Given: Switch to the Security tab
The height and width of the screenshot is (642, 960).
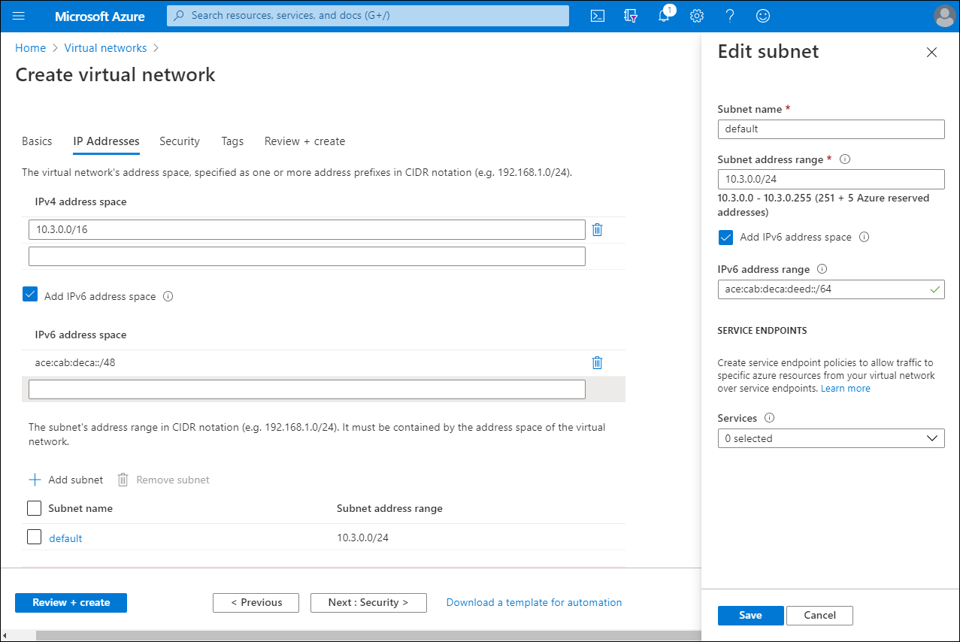Looking at the screenshot, I should (x=180, y=141).
